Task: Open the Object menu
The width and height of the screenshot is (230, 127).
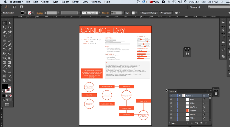Action: 45,2
